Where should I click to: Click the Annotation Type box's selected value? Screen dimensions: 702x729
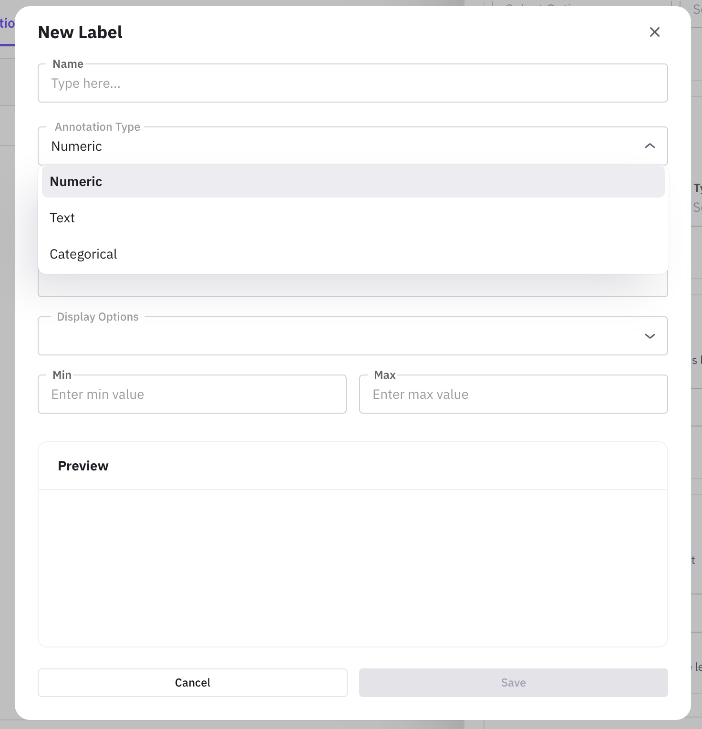77,146
